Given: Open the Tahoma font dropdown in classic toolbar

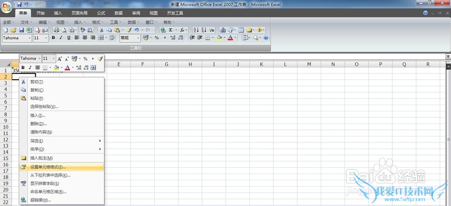Looking at the screenshot, I should 29,38.
